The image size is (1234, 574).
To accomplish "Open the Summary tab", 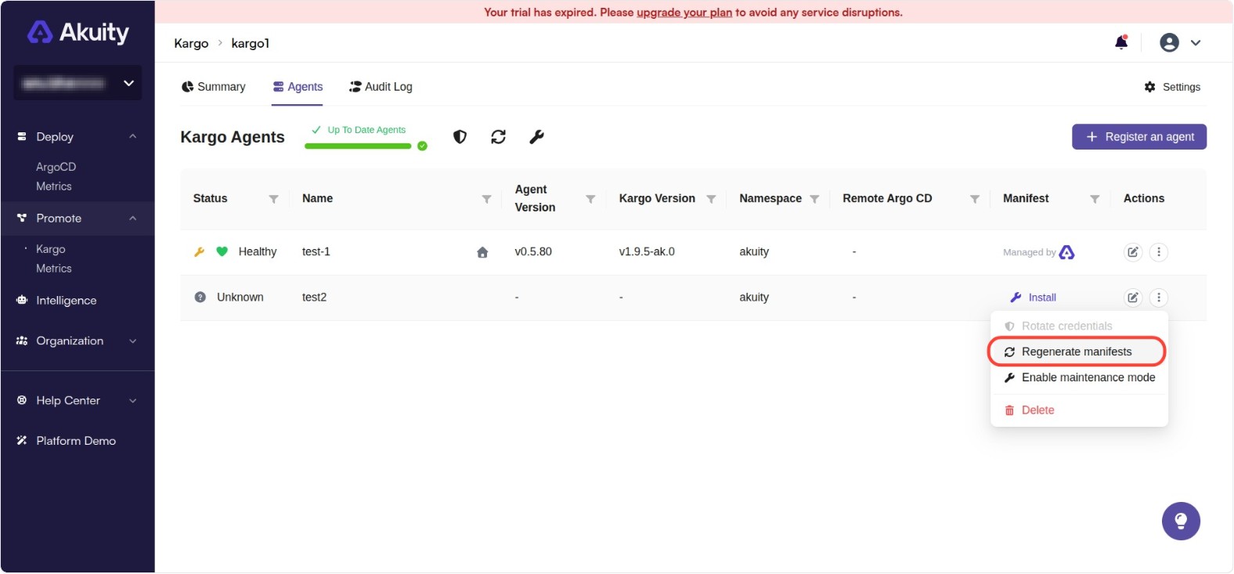I will point(214,87).
